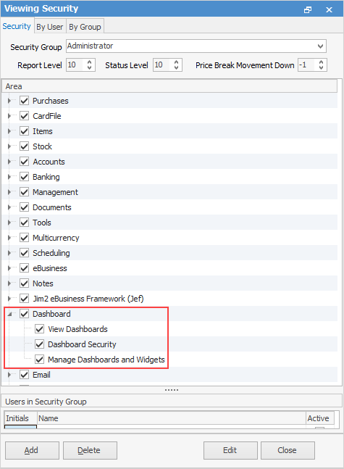Image resolution: width=344 pixels, height=469 pixels.
Task: Expand the Banking tree node
Action: point(9,177)
